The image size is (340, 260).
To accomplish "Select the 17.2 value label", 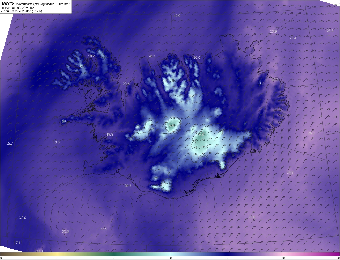I will [23, 217].
